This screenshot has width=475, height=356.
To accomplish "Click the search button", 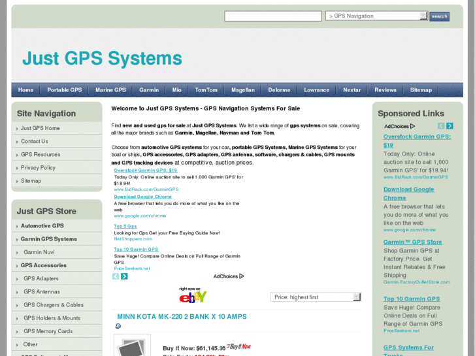I will (439, 16).
